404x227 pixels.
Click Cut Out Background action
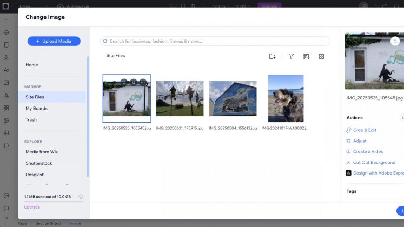click(374, 162)
